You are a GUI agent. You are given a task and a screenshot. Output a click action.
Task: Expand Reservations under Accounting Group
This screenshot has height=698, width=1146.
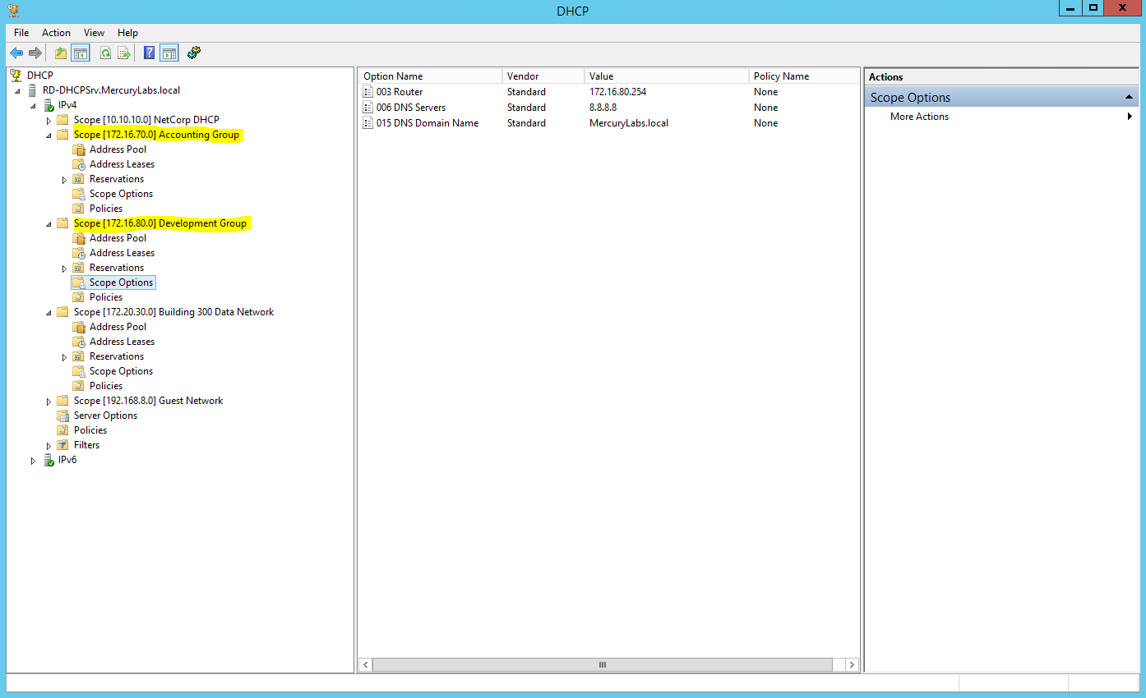pyautogui.click(x=64, y=180)
